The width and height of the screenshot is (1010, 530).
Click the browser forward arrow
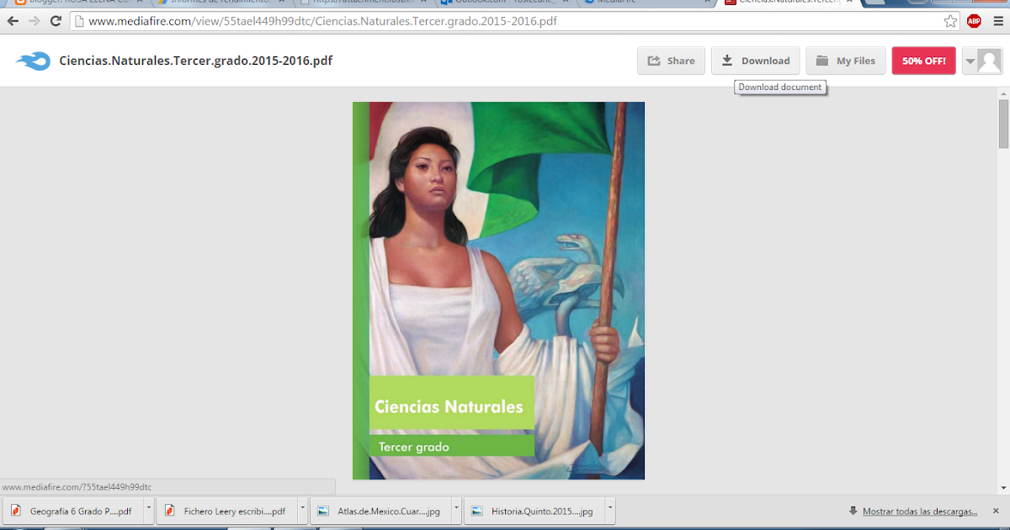35,21
